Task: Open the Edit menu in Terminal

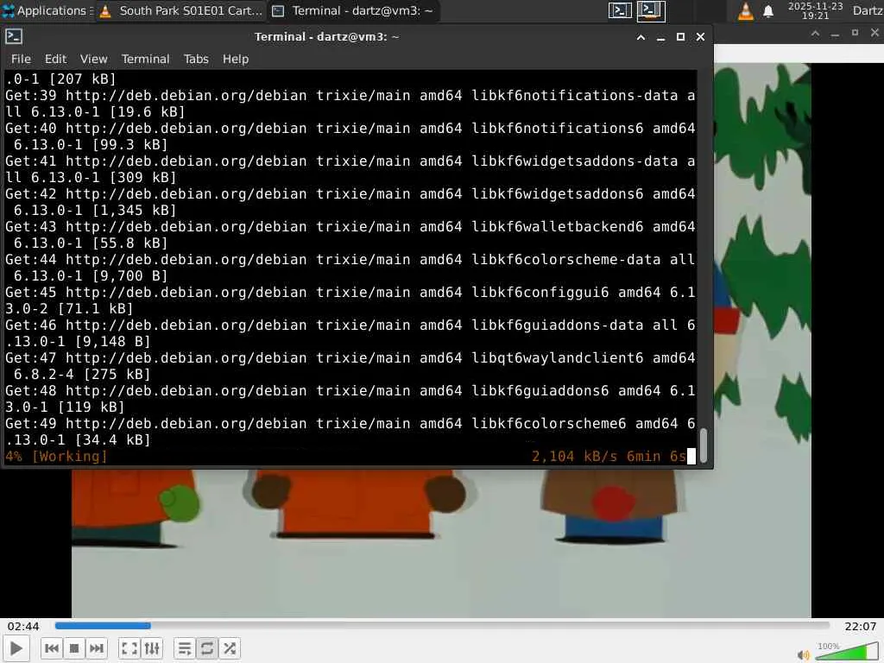Action: [x=55, y=59]
